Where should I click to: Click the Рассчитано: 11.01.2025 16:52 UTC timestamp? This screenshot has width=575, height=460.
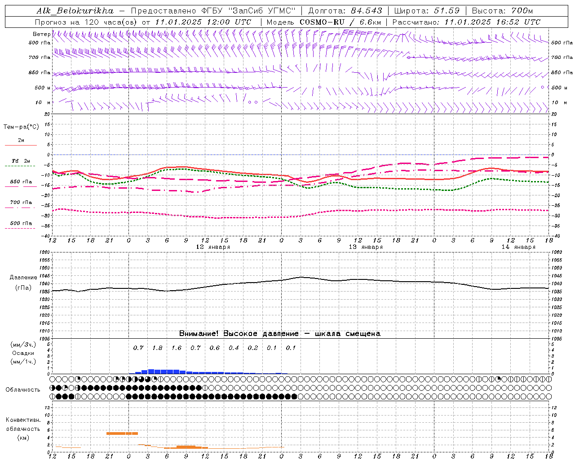466,22
